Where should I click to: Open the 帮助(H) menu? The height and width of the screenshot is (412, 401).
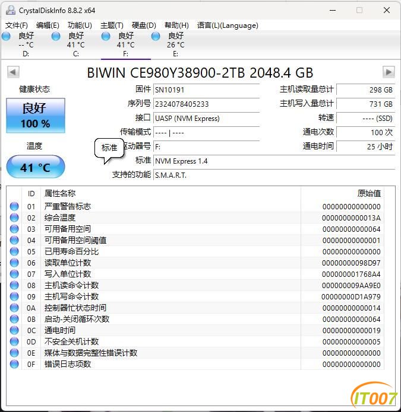coord(176,25)
